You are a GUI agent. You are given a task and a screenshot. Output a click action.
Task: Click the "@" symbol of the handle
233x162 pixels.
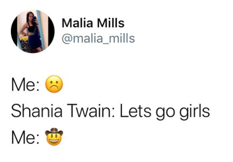tap(66, 38)
